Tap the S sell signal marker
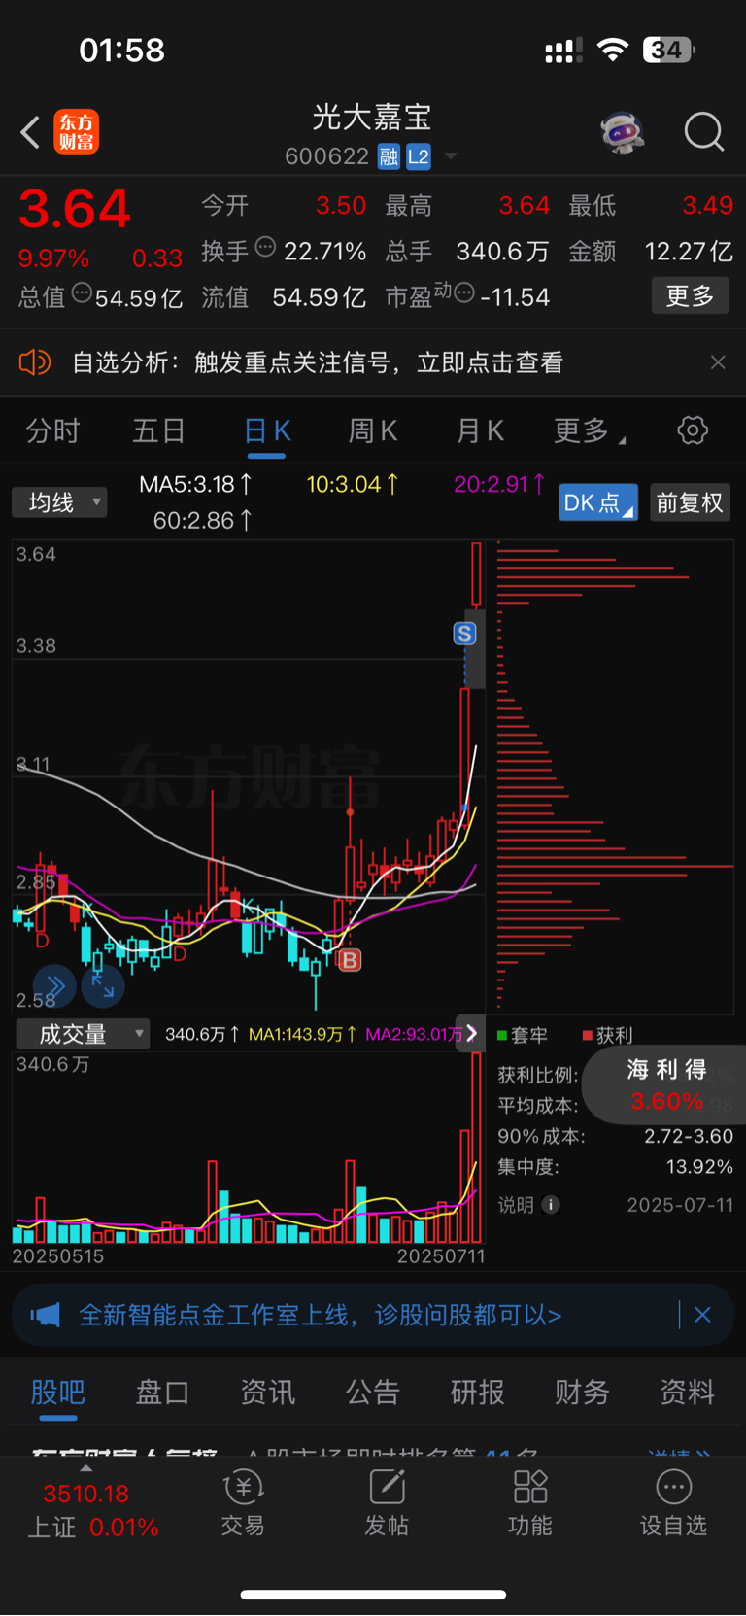 point(465,634)
